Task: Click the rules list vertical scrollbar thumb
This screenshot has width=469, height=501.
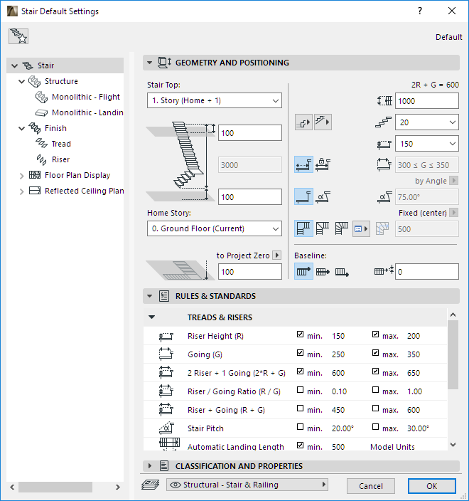Action: pos(453,355)
